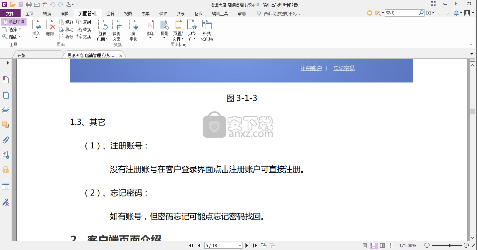Image resolution: width=477 pixels, height=250 pixels.
Task: Click the notification bell icon
Action: click(456, 13)
